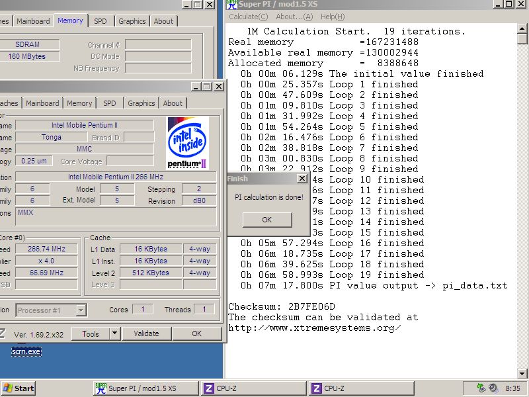Click the NB Frequency field in back CPU-Z

[x=158, y=68]
